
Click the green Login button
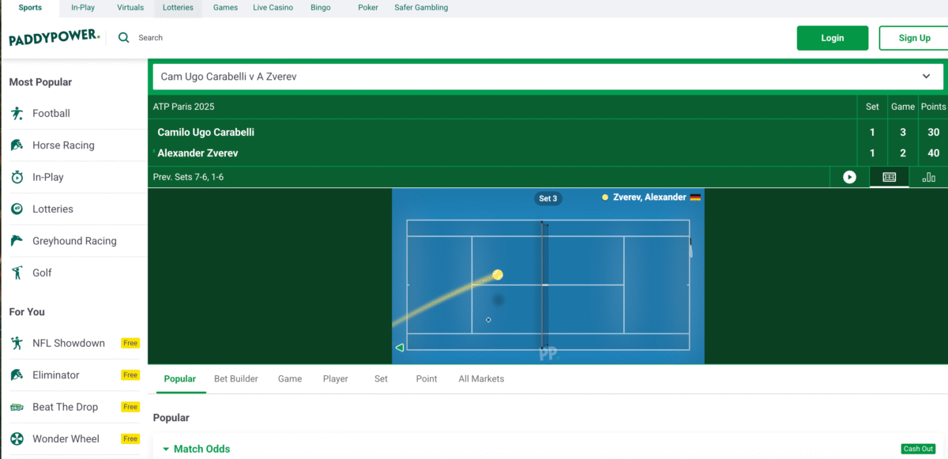click(x=832, y=38)
